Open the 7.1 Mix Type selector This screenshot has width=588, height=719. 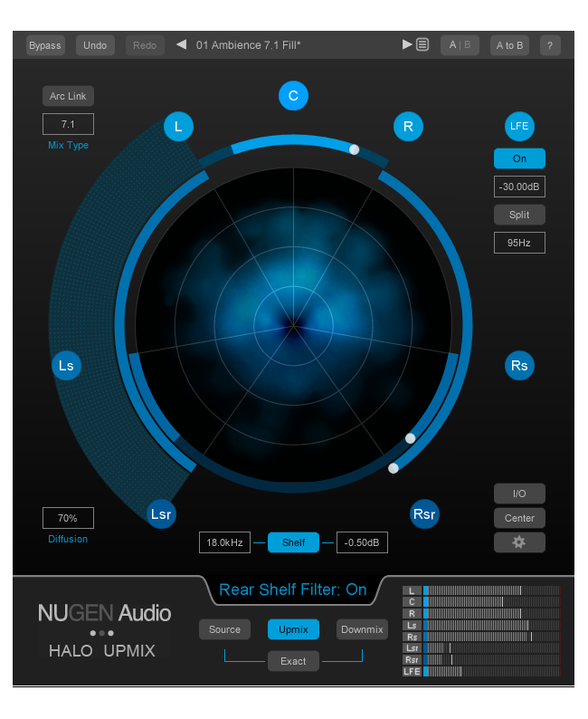68,124
